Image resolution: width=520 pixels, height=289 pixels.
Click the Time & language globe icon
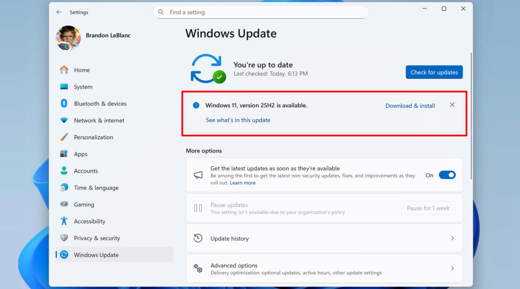(x=64, y=188)
